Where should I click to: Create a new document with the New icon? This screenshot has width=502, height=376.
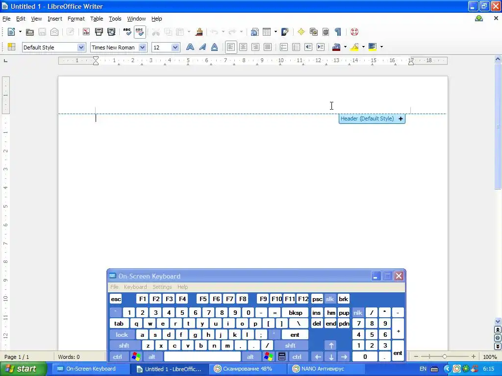[11, 32]
